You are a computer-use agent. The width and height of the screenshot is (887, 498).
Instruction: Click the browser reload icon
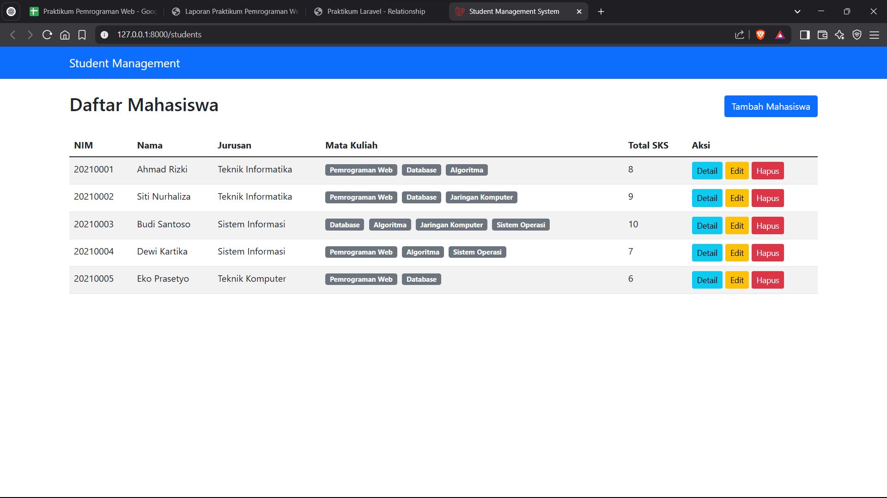pyautogui.click(x=47, y=35)
